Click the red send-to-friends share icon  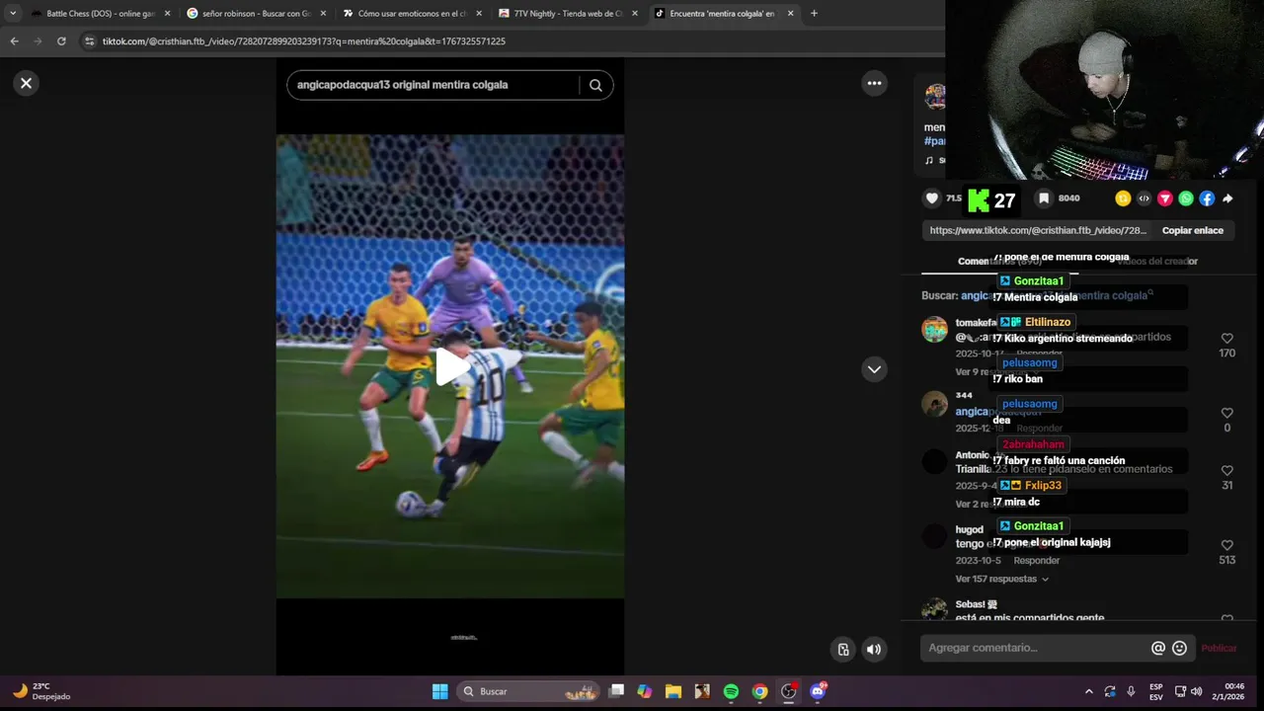(x=1164, y=198)
